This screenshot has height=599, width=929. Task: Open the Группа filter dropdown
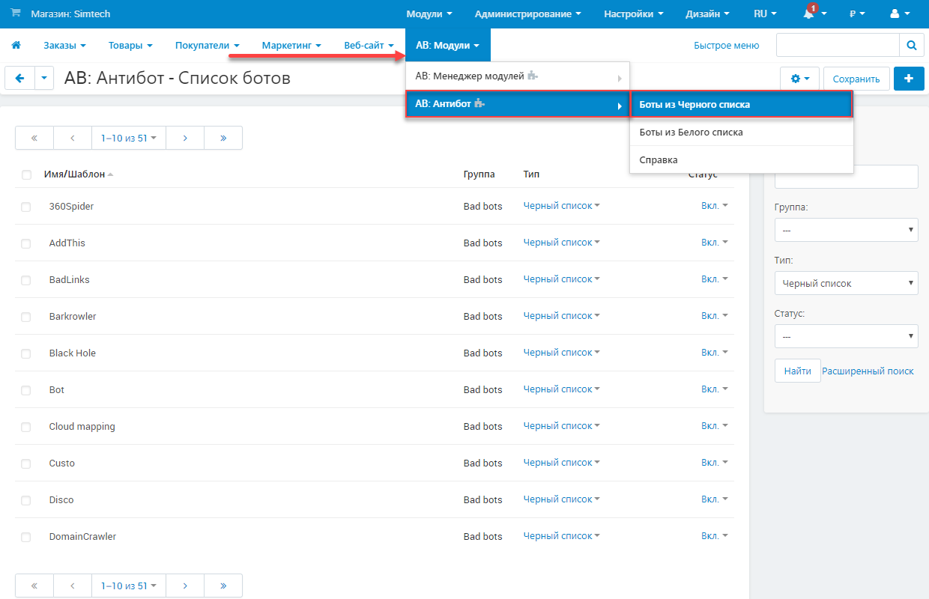click(x=846, y=230)
